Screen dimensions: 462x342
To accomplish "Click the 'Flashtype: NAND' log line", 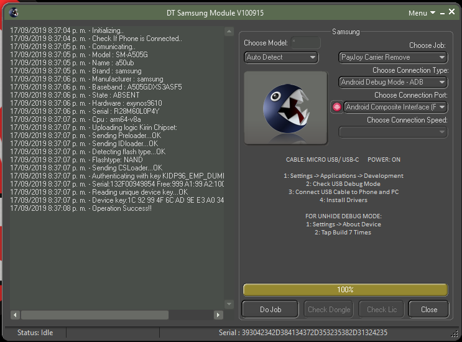I will pos(76,160).
